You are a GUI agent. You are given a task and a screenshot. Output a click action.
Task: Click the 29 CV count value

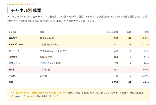(130, 44)
